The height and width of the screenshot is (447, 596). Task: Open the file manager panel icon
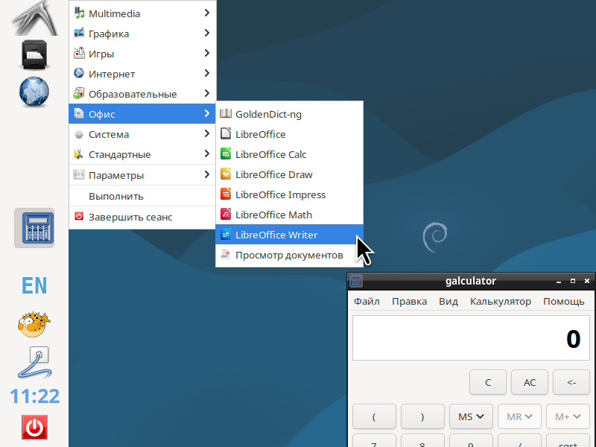[x=34, y=54]
